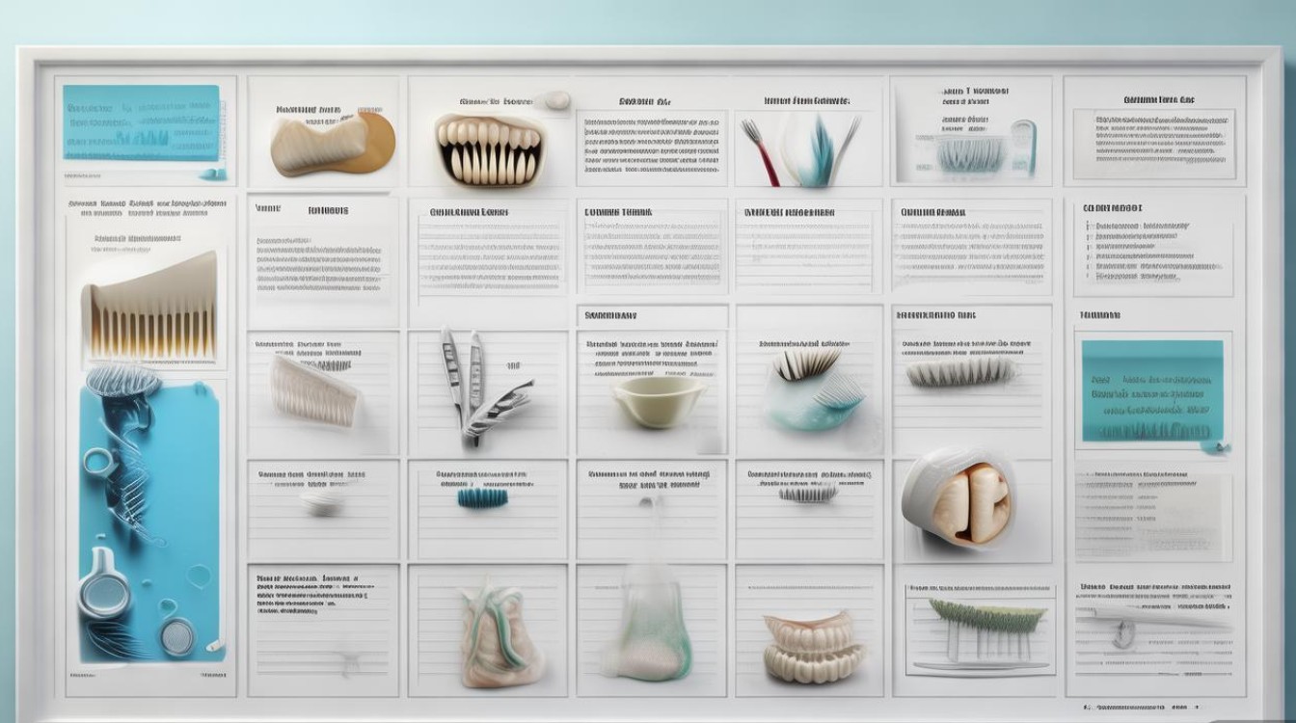Click the small white oval pill image

[322, 503]
